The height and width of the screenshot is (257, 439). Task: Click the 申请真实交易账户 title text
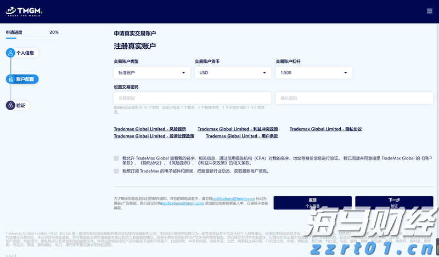pos(134,33)
